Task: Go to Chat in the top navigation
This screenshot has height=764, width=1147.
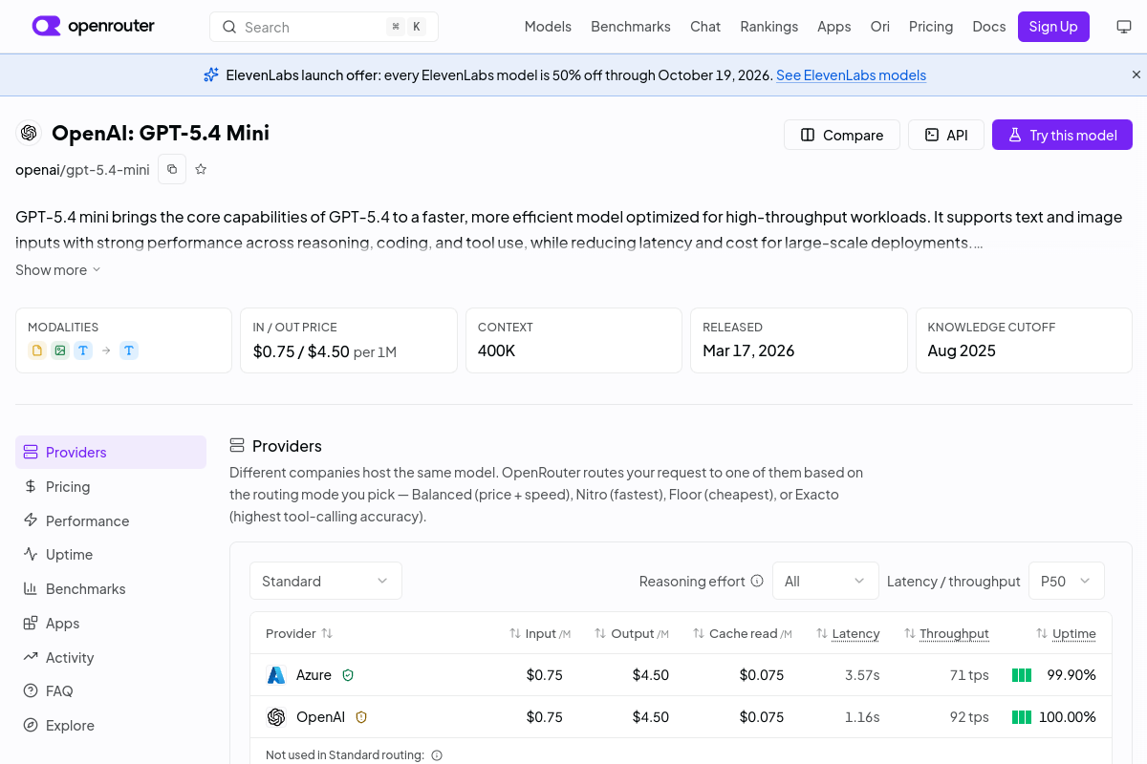Action: (x=705, y=27)
